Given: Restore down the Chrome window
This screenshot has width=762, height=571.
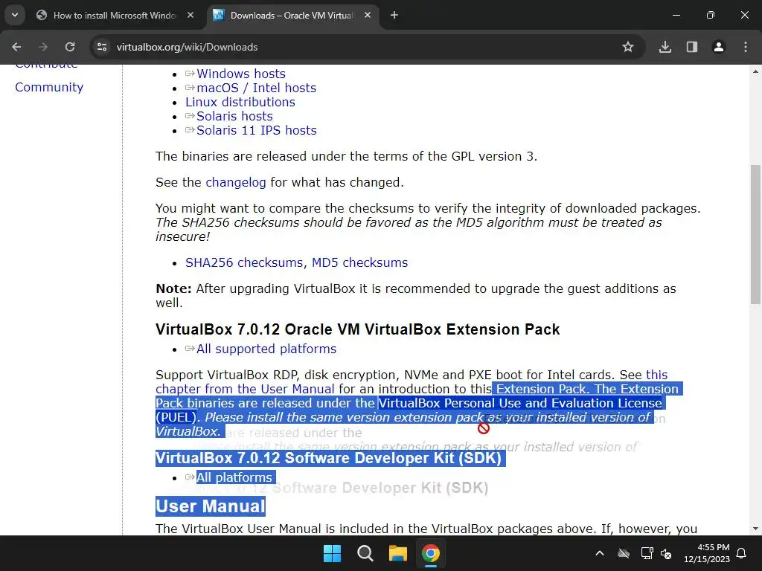Looking at the screenshot, I should [x=711, y=15].
